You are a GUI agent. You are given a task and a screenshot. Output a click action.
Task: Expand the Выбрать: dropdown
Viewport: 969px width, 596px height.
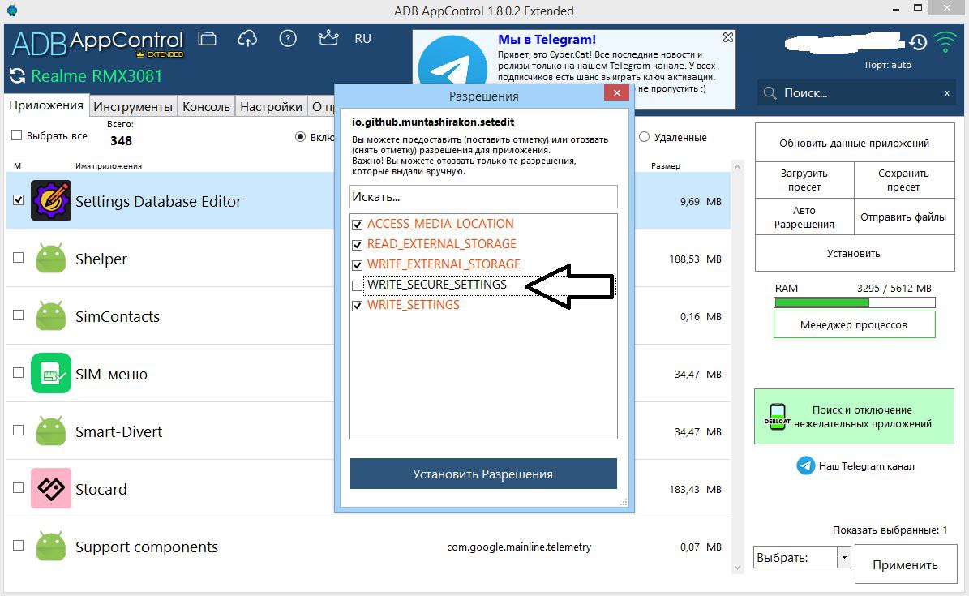click(844, 557)
